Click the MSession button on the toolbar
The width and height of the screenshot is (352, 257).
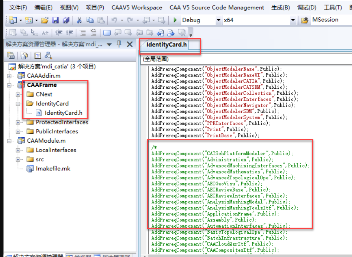[x=325, y=19]
